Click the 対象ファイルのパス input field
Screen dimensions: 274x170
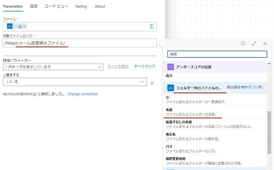point(80,43)
